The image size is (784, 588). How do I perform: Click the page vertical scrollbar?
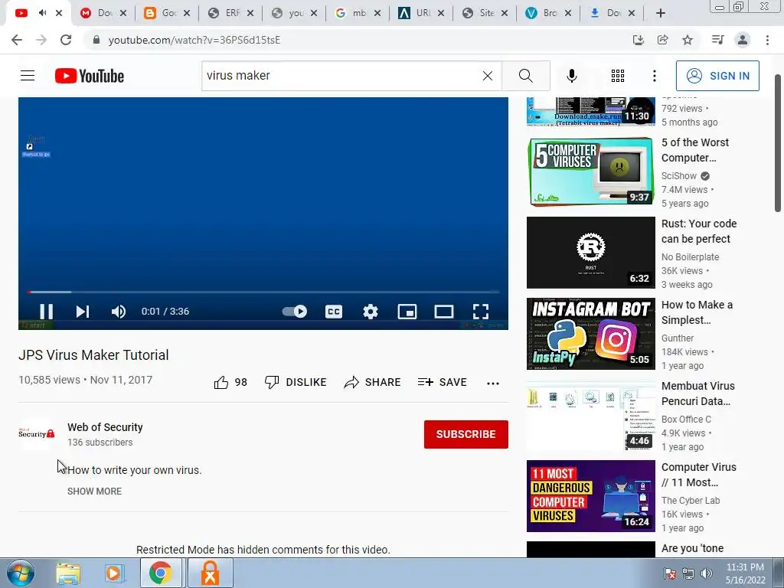coord(778,143)
